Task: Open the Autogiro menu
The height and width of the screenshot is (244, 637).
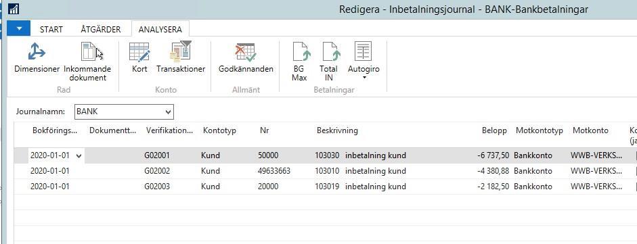Action: click(364, 61)
